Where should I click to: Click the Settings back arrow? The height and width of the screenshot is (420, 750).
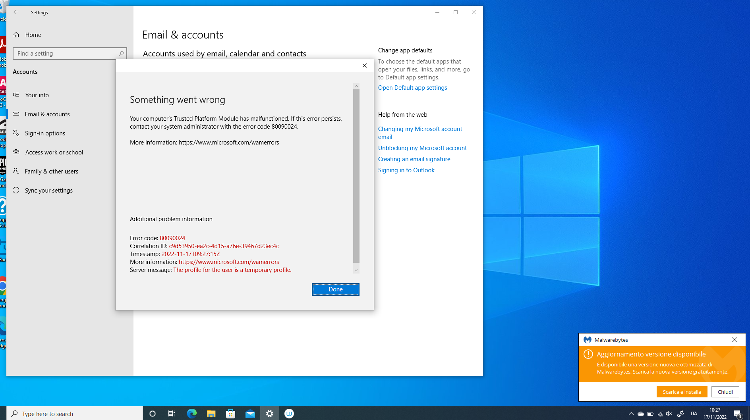click(16, 12)
